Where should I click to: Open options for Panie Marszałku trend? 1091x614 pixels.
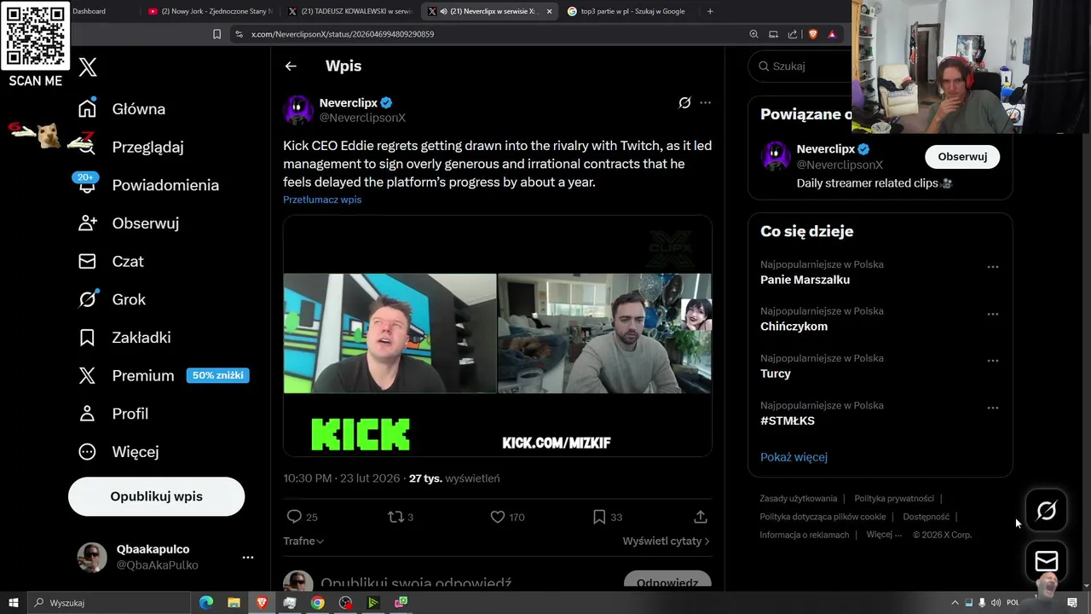[992, 267]
